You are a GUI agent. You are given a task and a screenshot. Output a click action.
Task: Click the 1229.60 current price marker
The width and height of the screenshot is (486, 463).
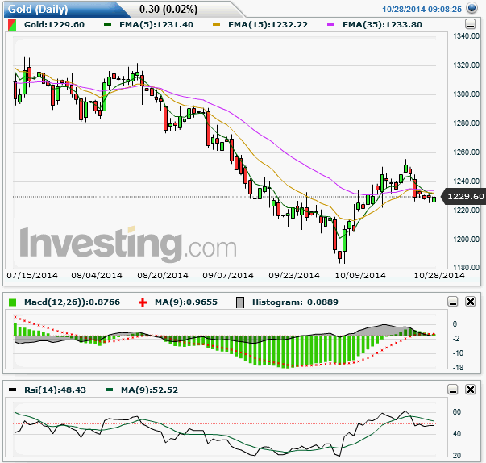click(463, 196)
